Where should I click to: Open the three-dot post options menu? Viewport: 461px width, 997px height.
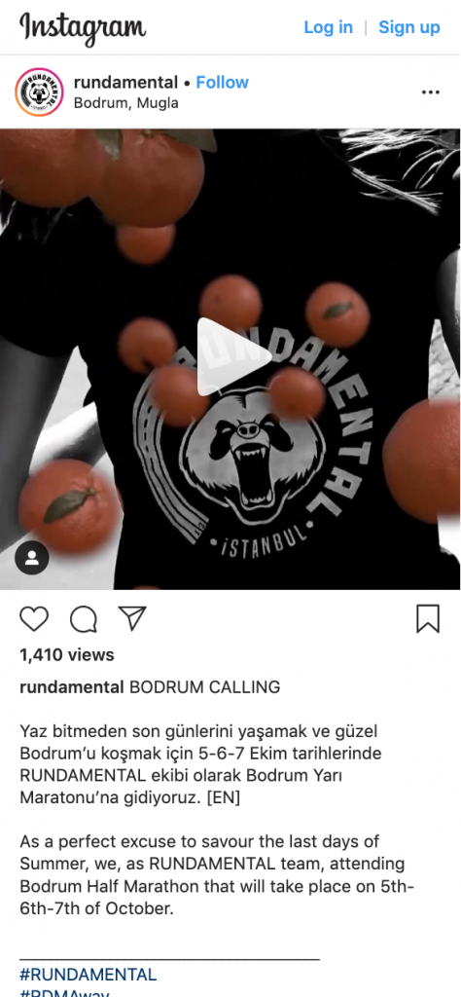431,92
